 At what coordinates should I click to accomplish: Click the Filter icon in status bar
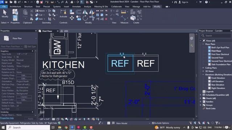[217, 123]
